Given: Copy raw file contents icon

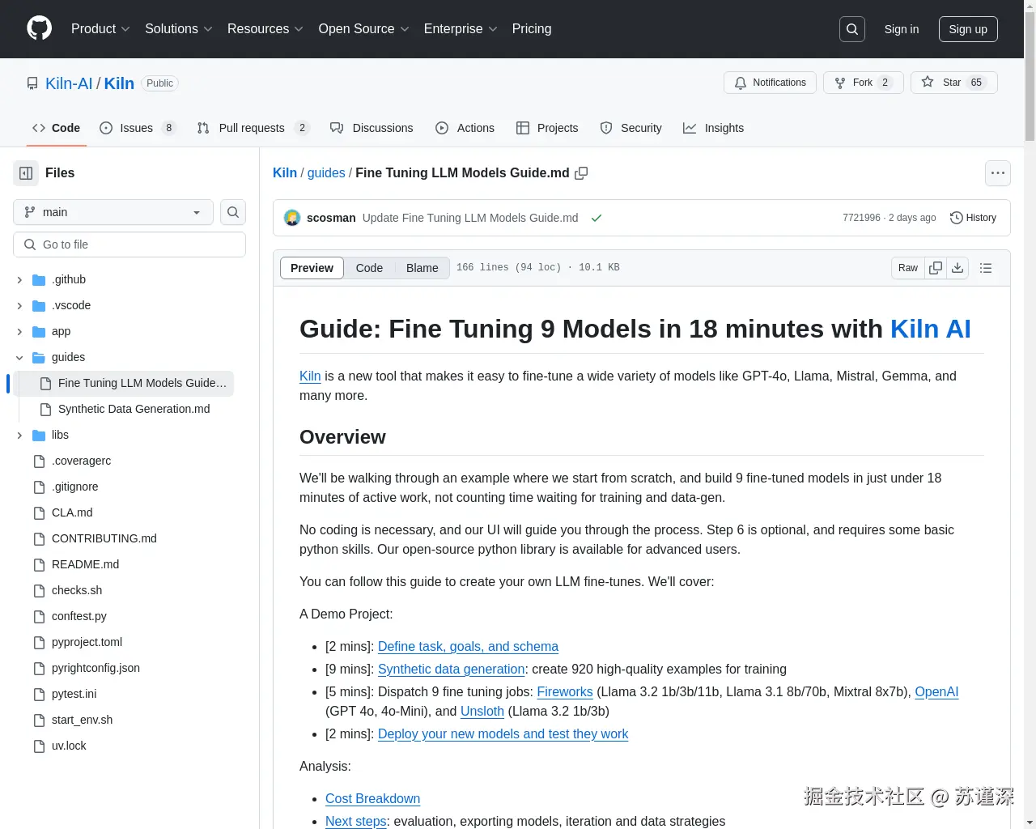Looking at the screenshot, I should (936, 268).
